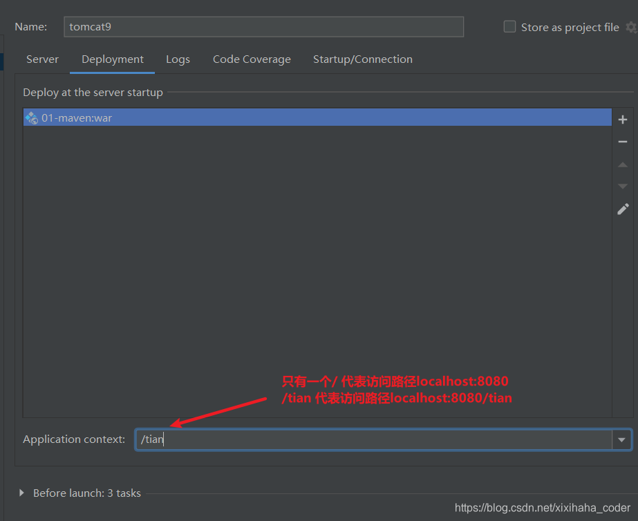Enable Store as project file checkbox

click(x=509, y=26)
